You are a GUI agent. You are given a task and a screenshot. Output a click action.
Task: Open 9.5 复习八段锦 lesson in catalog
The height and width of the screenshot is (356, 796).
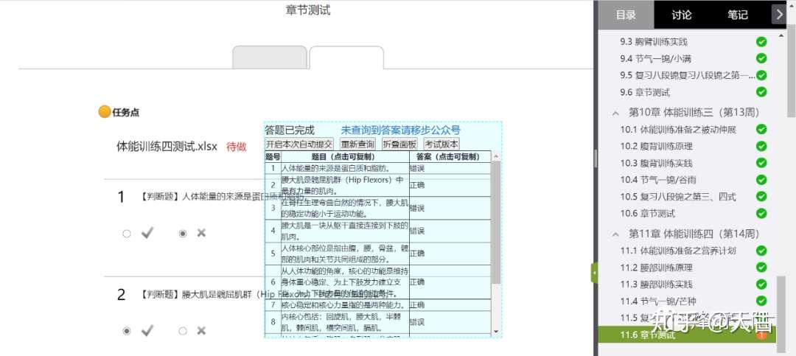pos(687,75)
